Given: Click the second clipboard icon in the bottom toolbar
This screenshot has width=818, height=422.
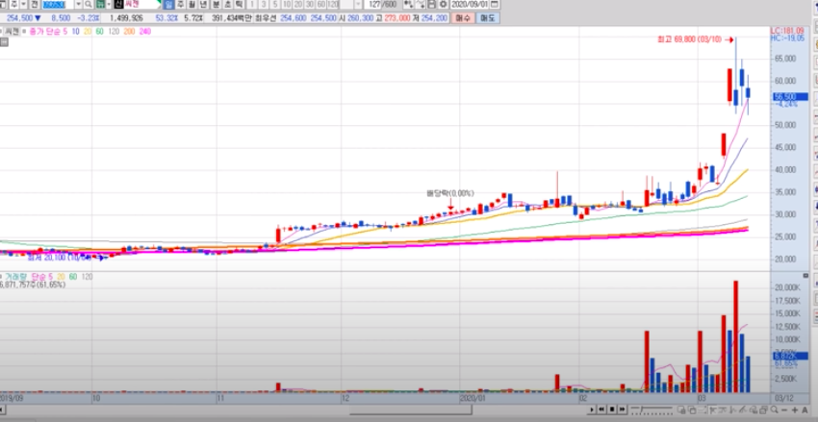Looking at the screenshot, I should [x=692, y=410].
